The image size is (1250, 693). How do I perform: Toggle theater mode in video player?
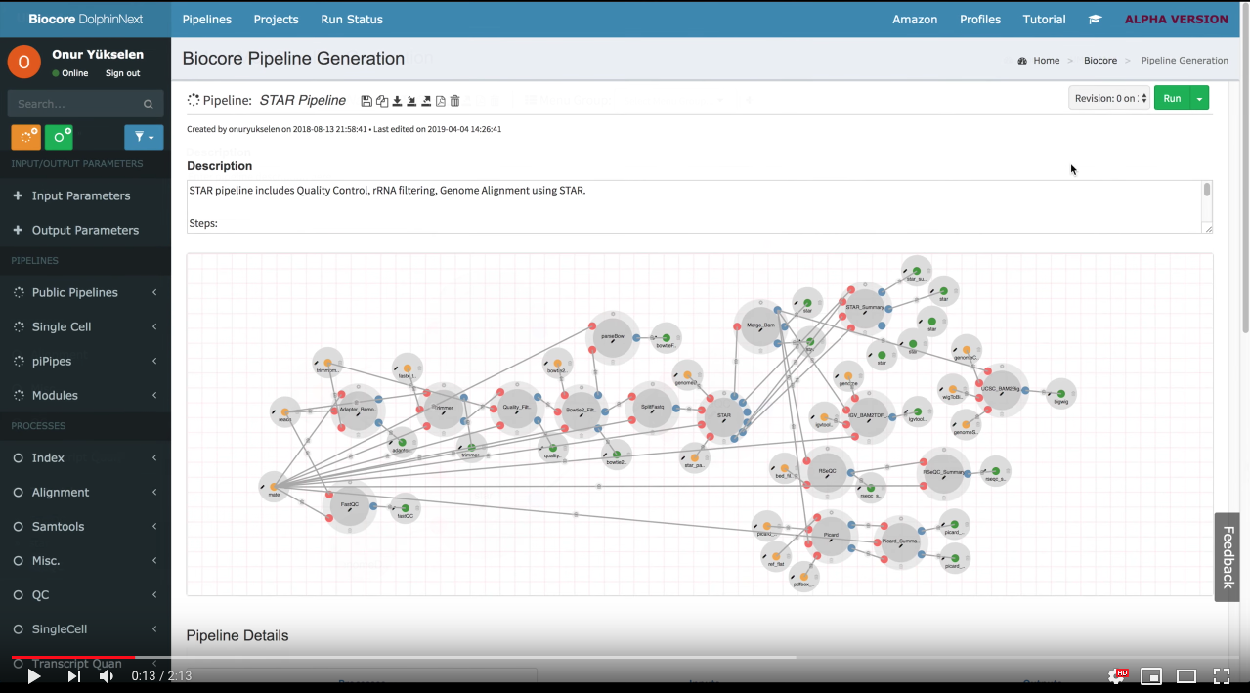click(1186, 675)
